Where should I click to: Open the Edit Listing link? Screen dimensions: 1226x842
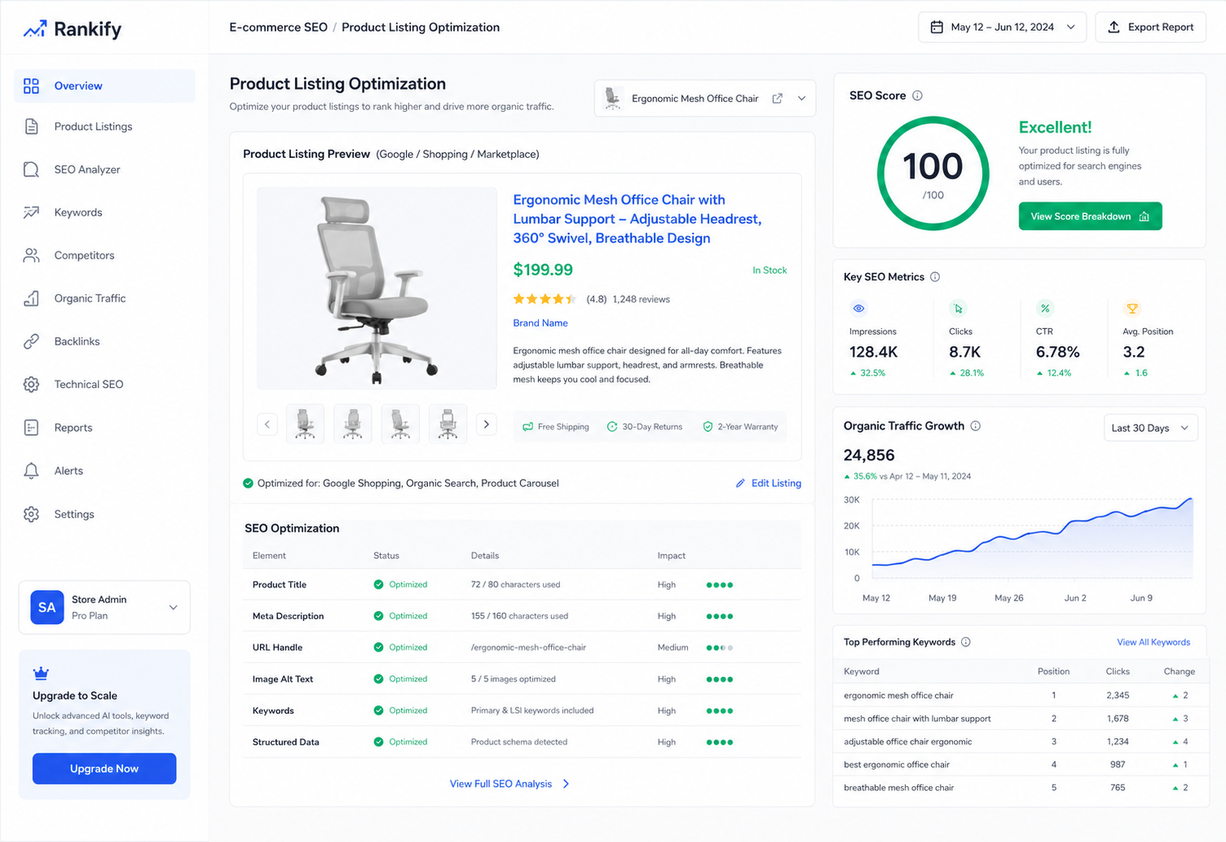[x=768, y=483]
